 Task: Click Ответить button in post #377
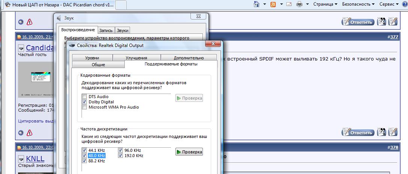pos(358,132)
